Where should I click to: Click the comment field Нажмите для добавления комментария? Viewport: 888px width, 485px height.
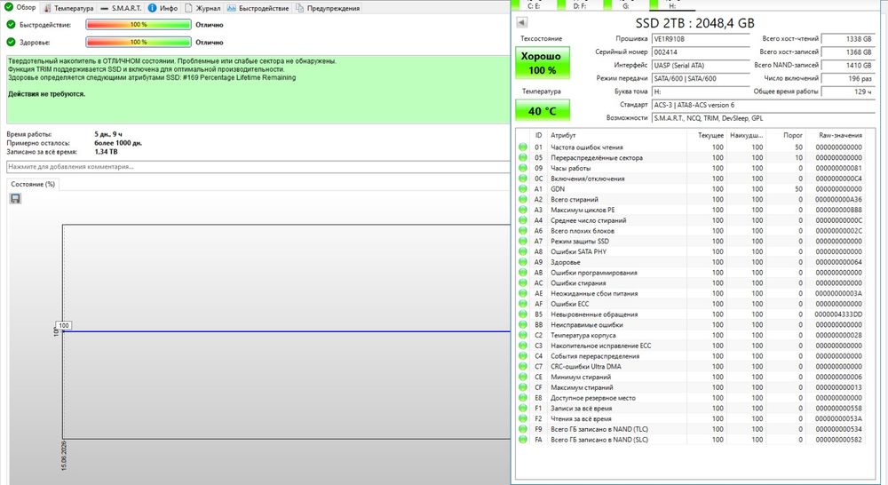click(258, 167)
